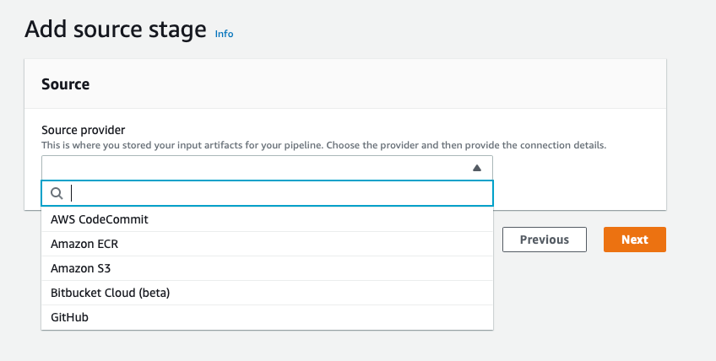
Task: Click the Source provider select box
Action: [253, 168]
